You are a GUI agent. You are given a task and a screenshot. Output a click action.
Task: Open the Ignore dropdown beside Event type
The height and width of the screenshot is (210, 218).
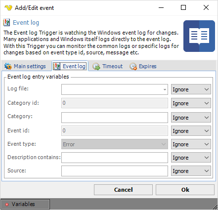coord(191,144)
